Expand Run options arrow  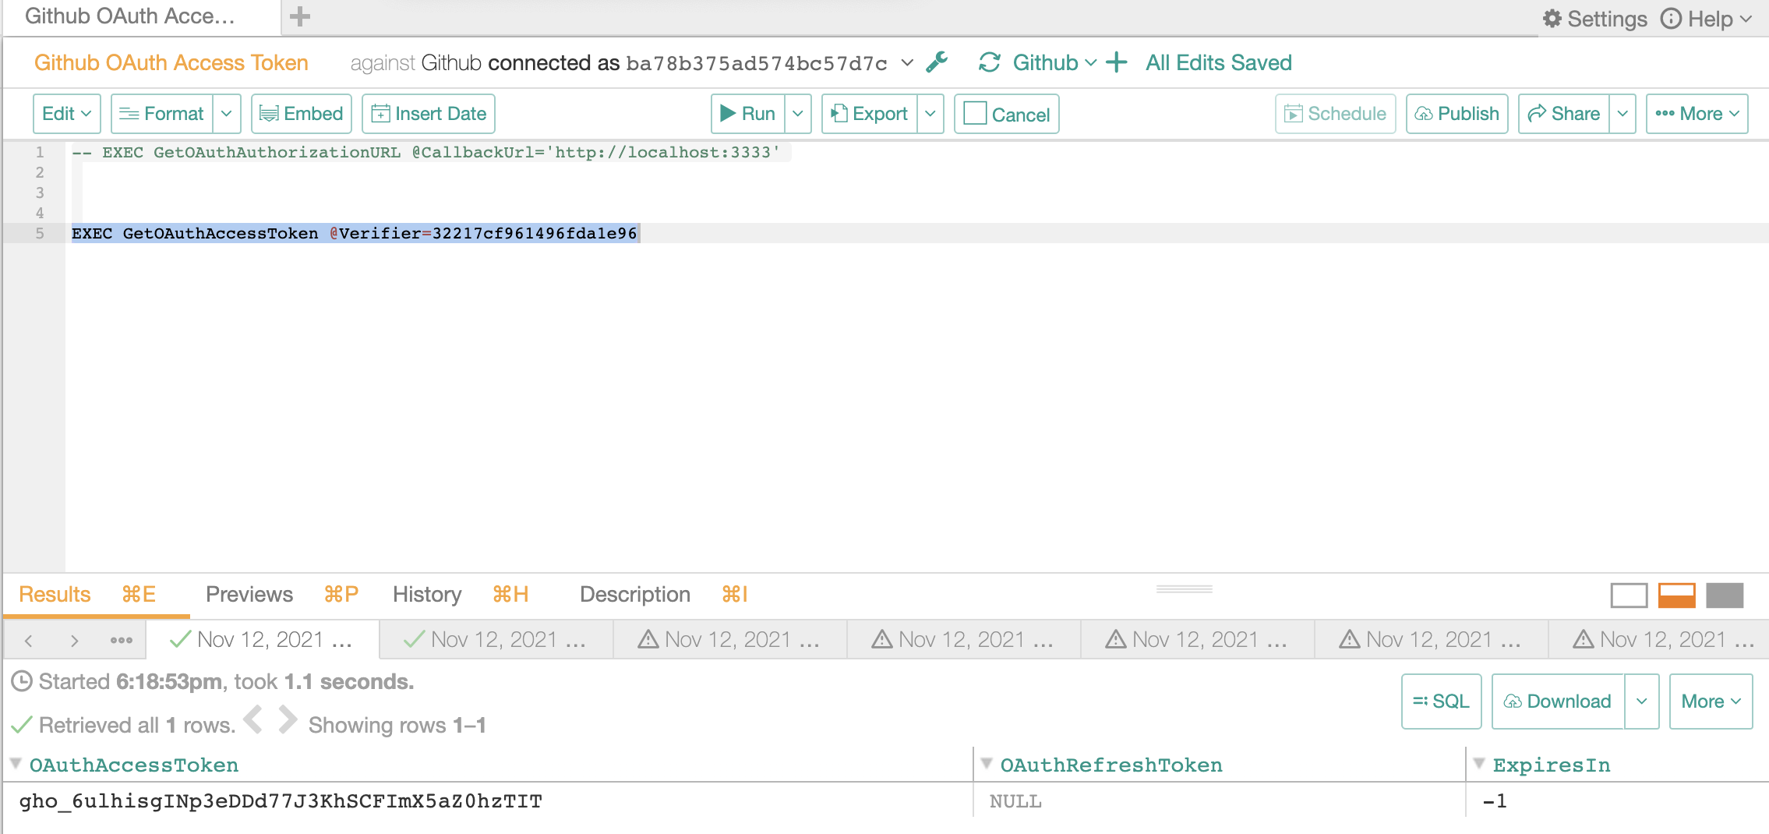(x=798, y=114)
